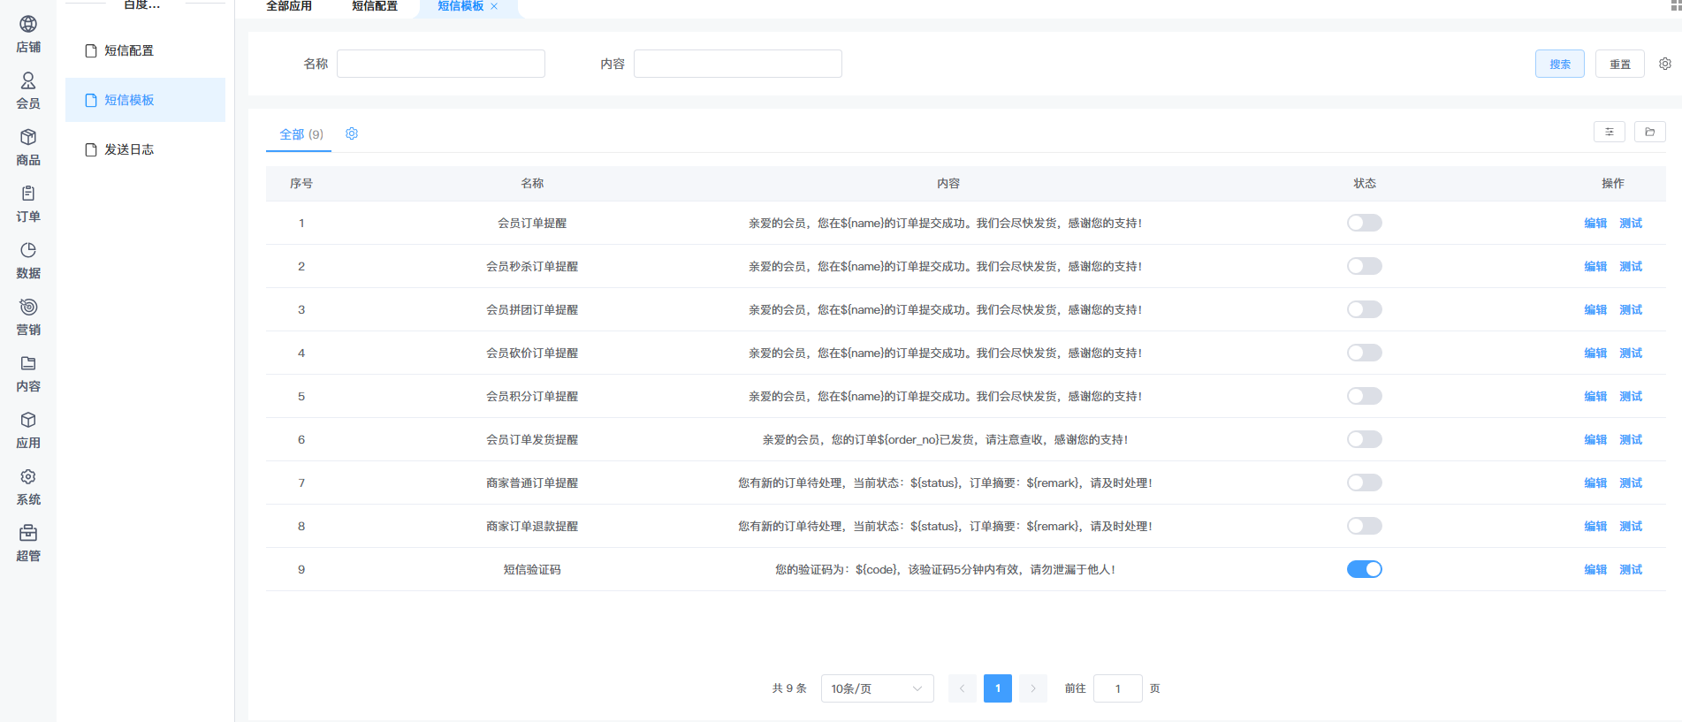Click the folder icon button above table

(1650, 132)
